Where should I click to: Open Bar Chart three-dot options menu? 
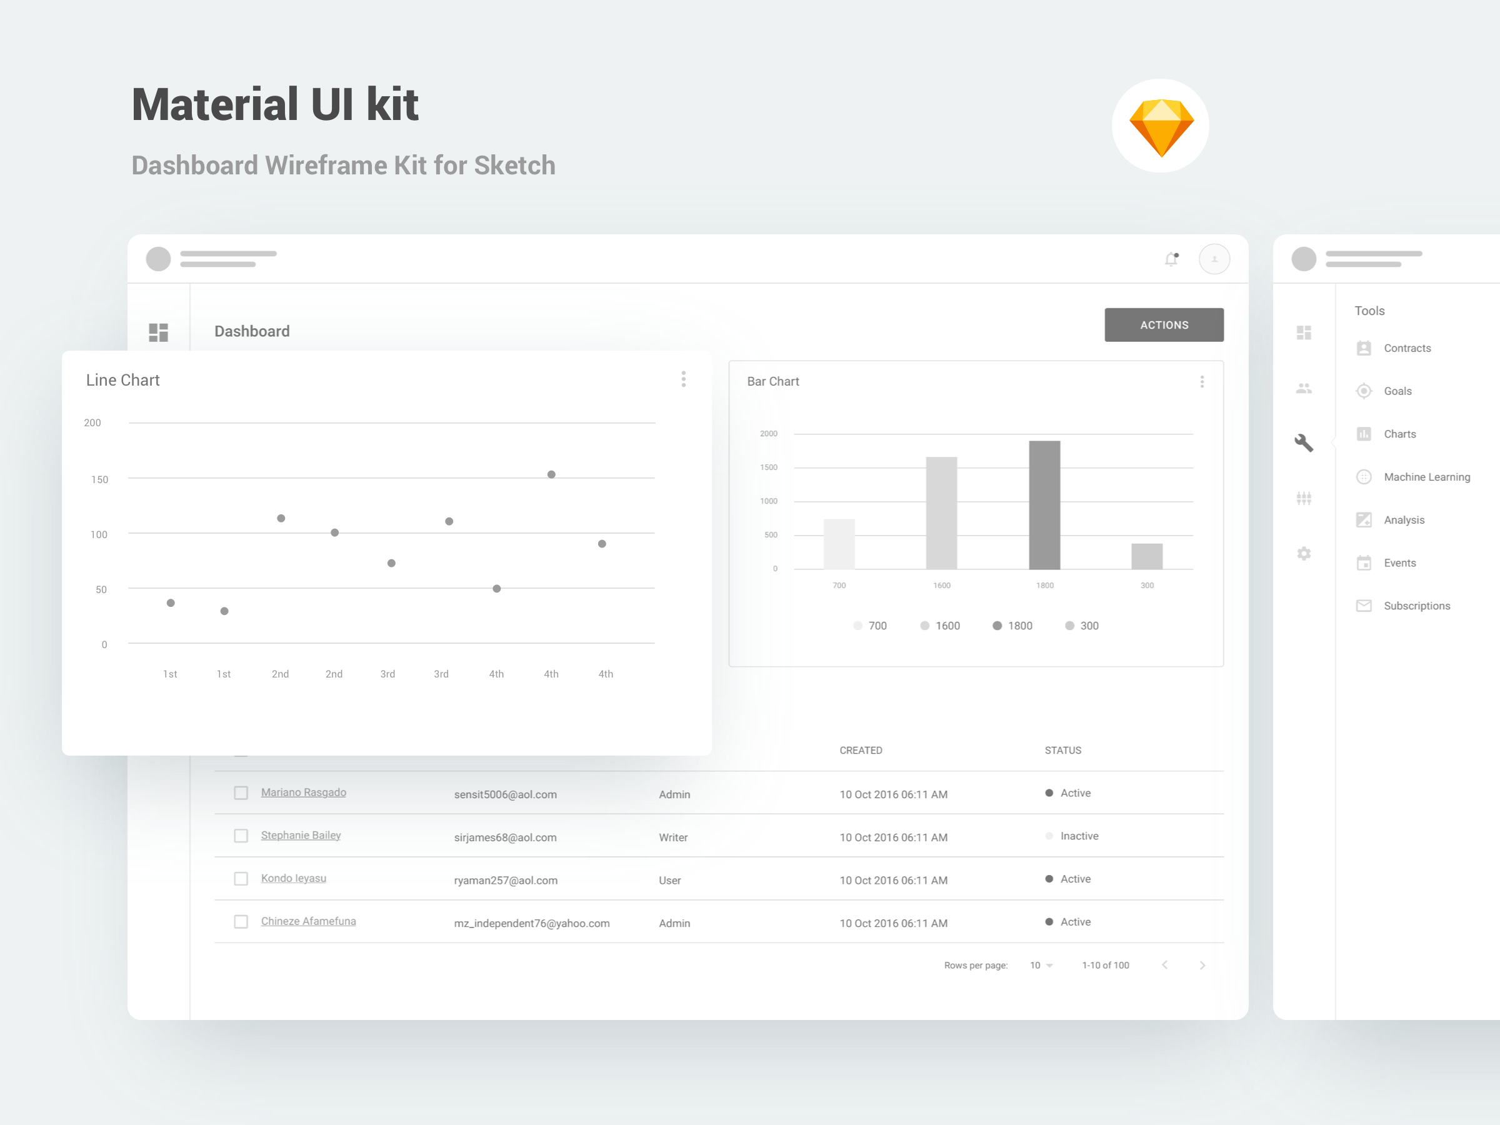1202,382
